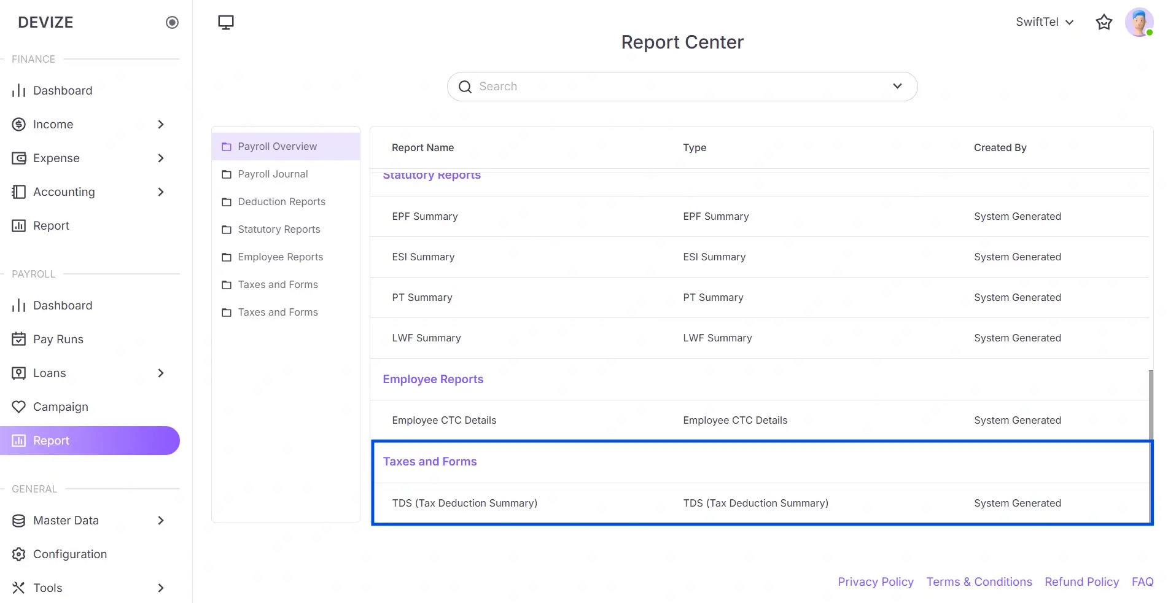Click the Finance Report chart icon
Viewport: 1168px width, 603px height.
click(x=19, y=226)
